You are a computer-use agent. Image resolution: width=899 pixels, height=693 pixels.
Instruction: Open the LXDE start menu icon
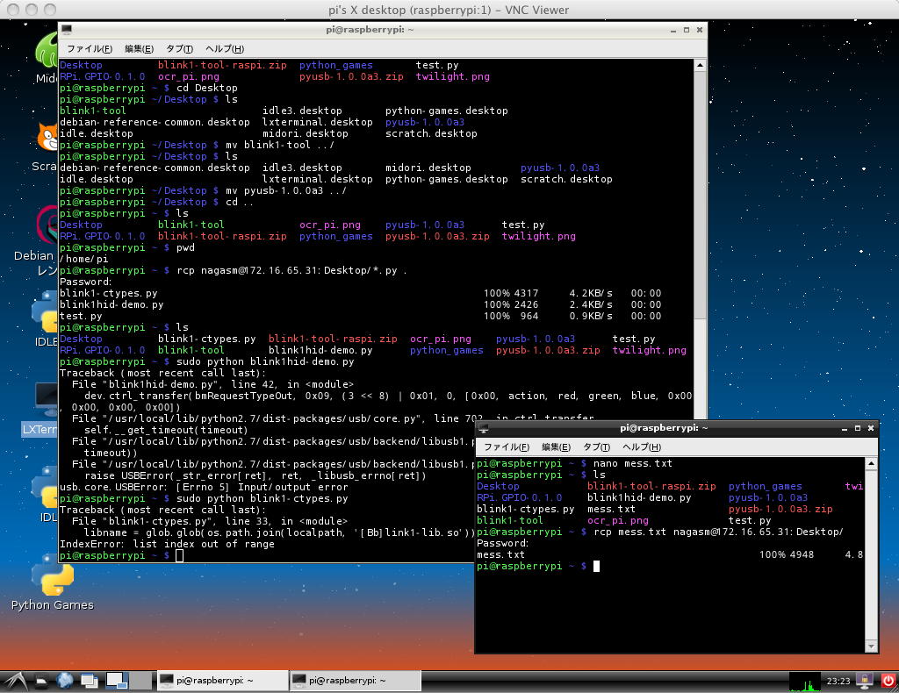coord(15,680)
